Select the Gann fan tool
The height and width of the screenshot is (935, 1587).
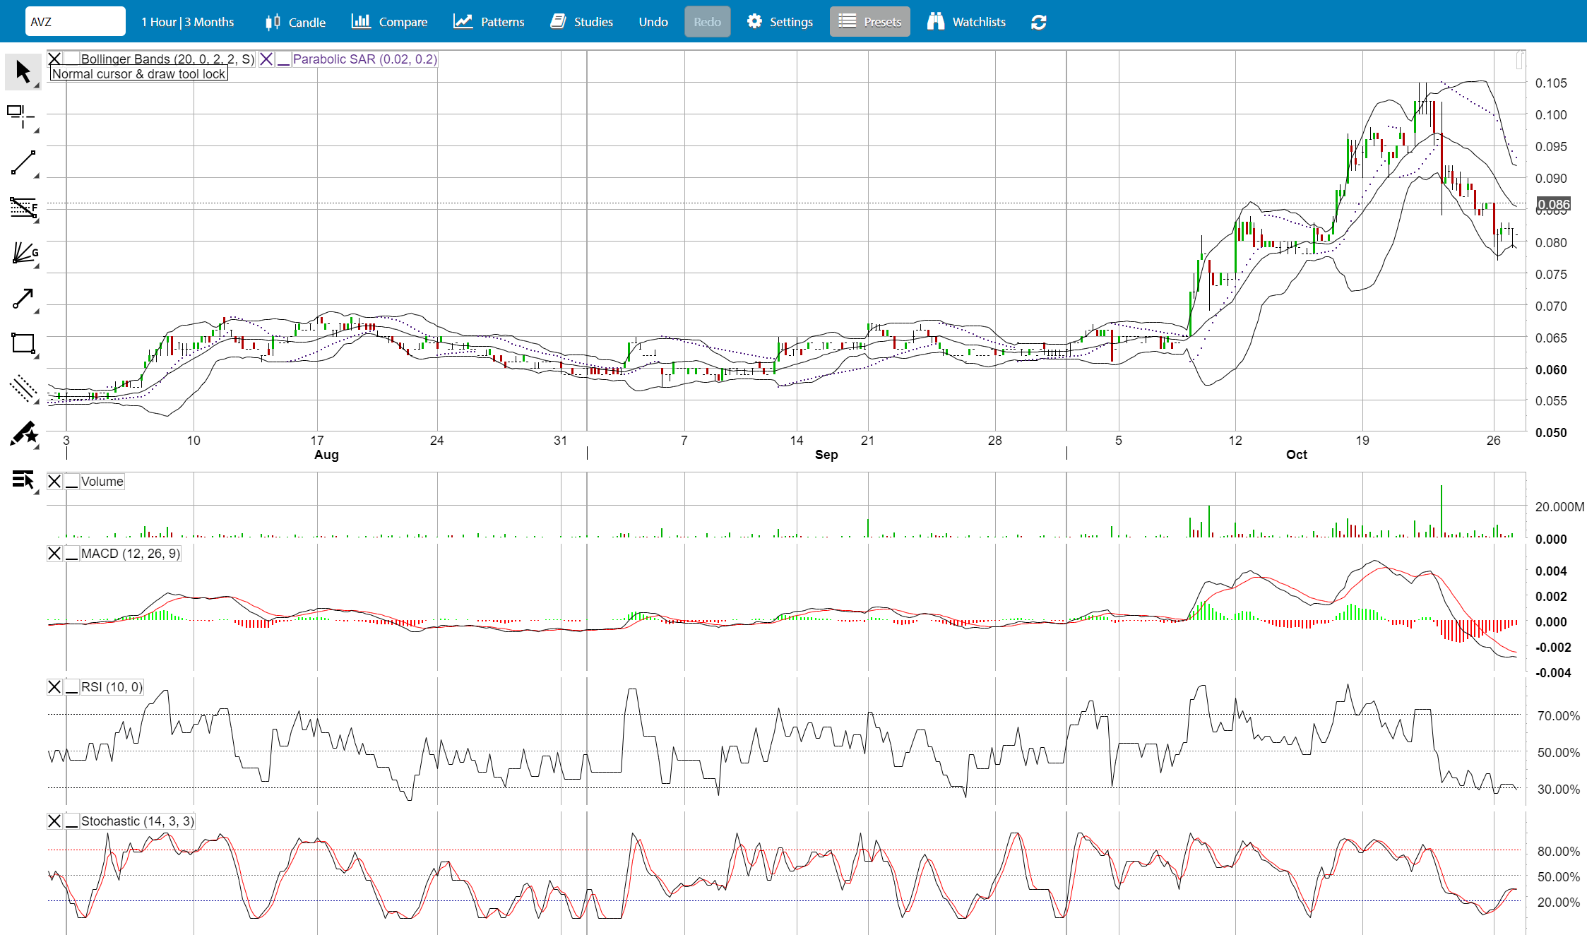pos(23,253)
